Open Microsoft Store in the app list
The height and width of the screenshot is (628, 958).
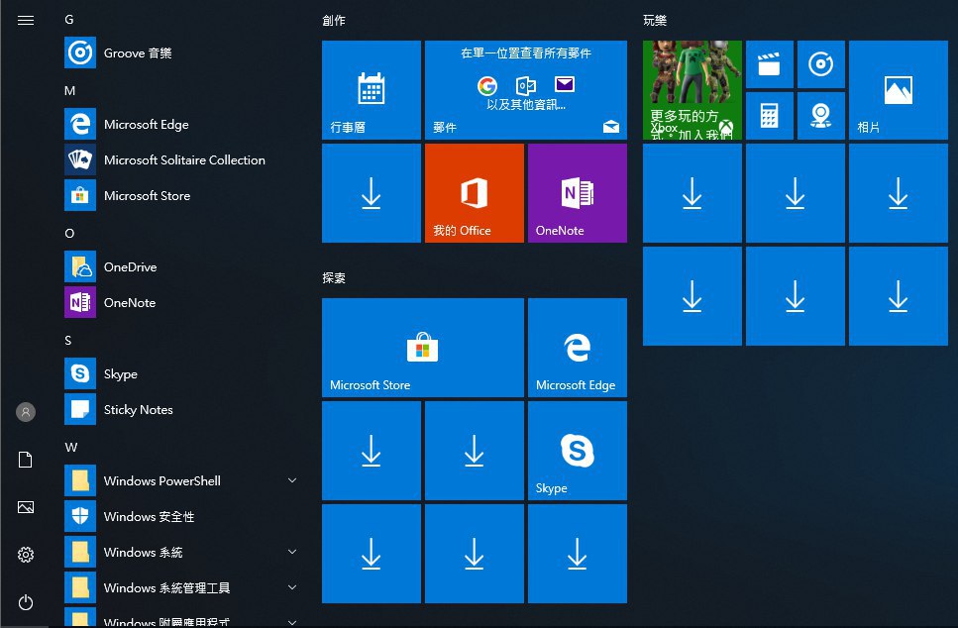183,195
